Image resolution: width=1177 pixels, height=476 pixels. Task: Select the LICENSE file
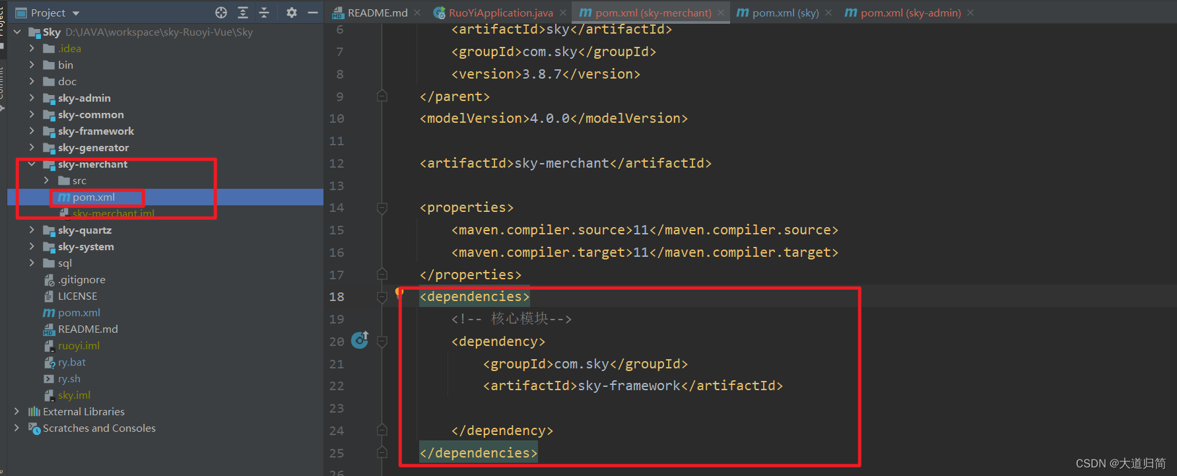[77, 296]
